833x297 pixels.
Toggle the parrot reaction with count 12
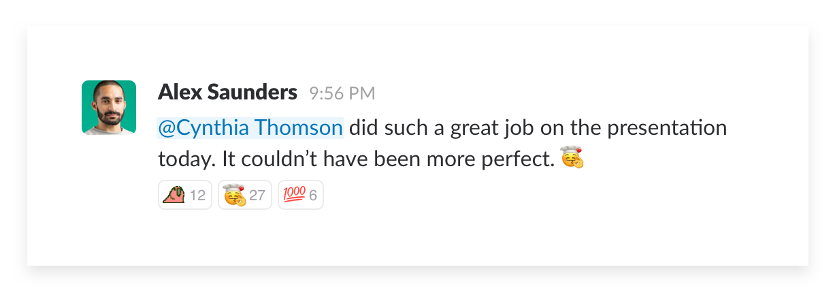click(185, 196)
